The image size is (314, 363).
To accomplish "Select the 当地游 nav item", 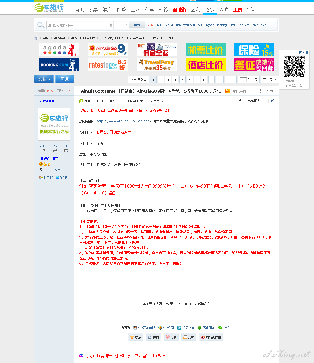I will (x=180, y=10).
